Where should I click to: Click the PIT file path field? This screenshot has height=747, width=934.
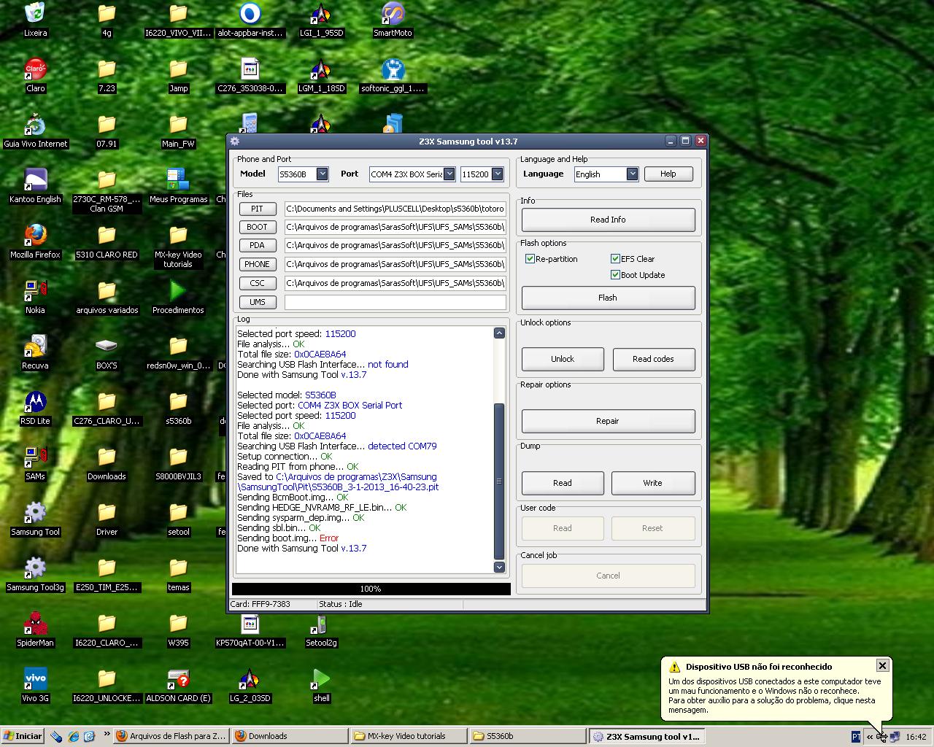[395, 209]
